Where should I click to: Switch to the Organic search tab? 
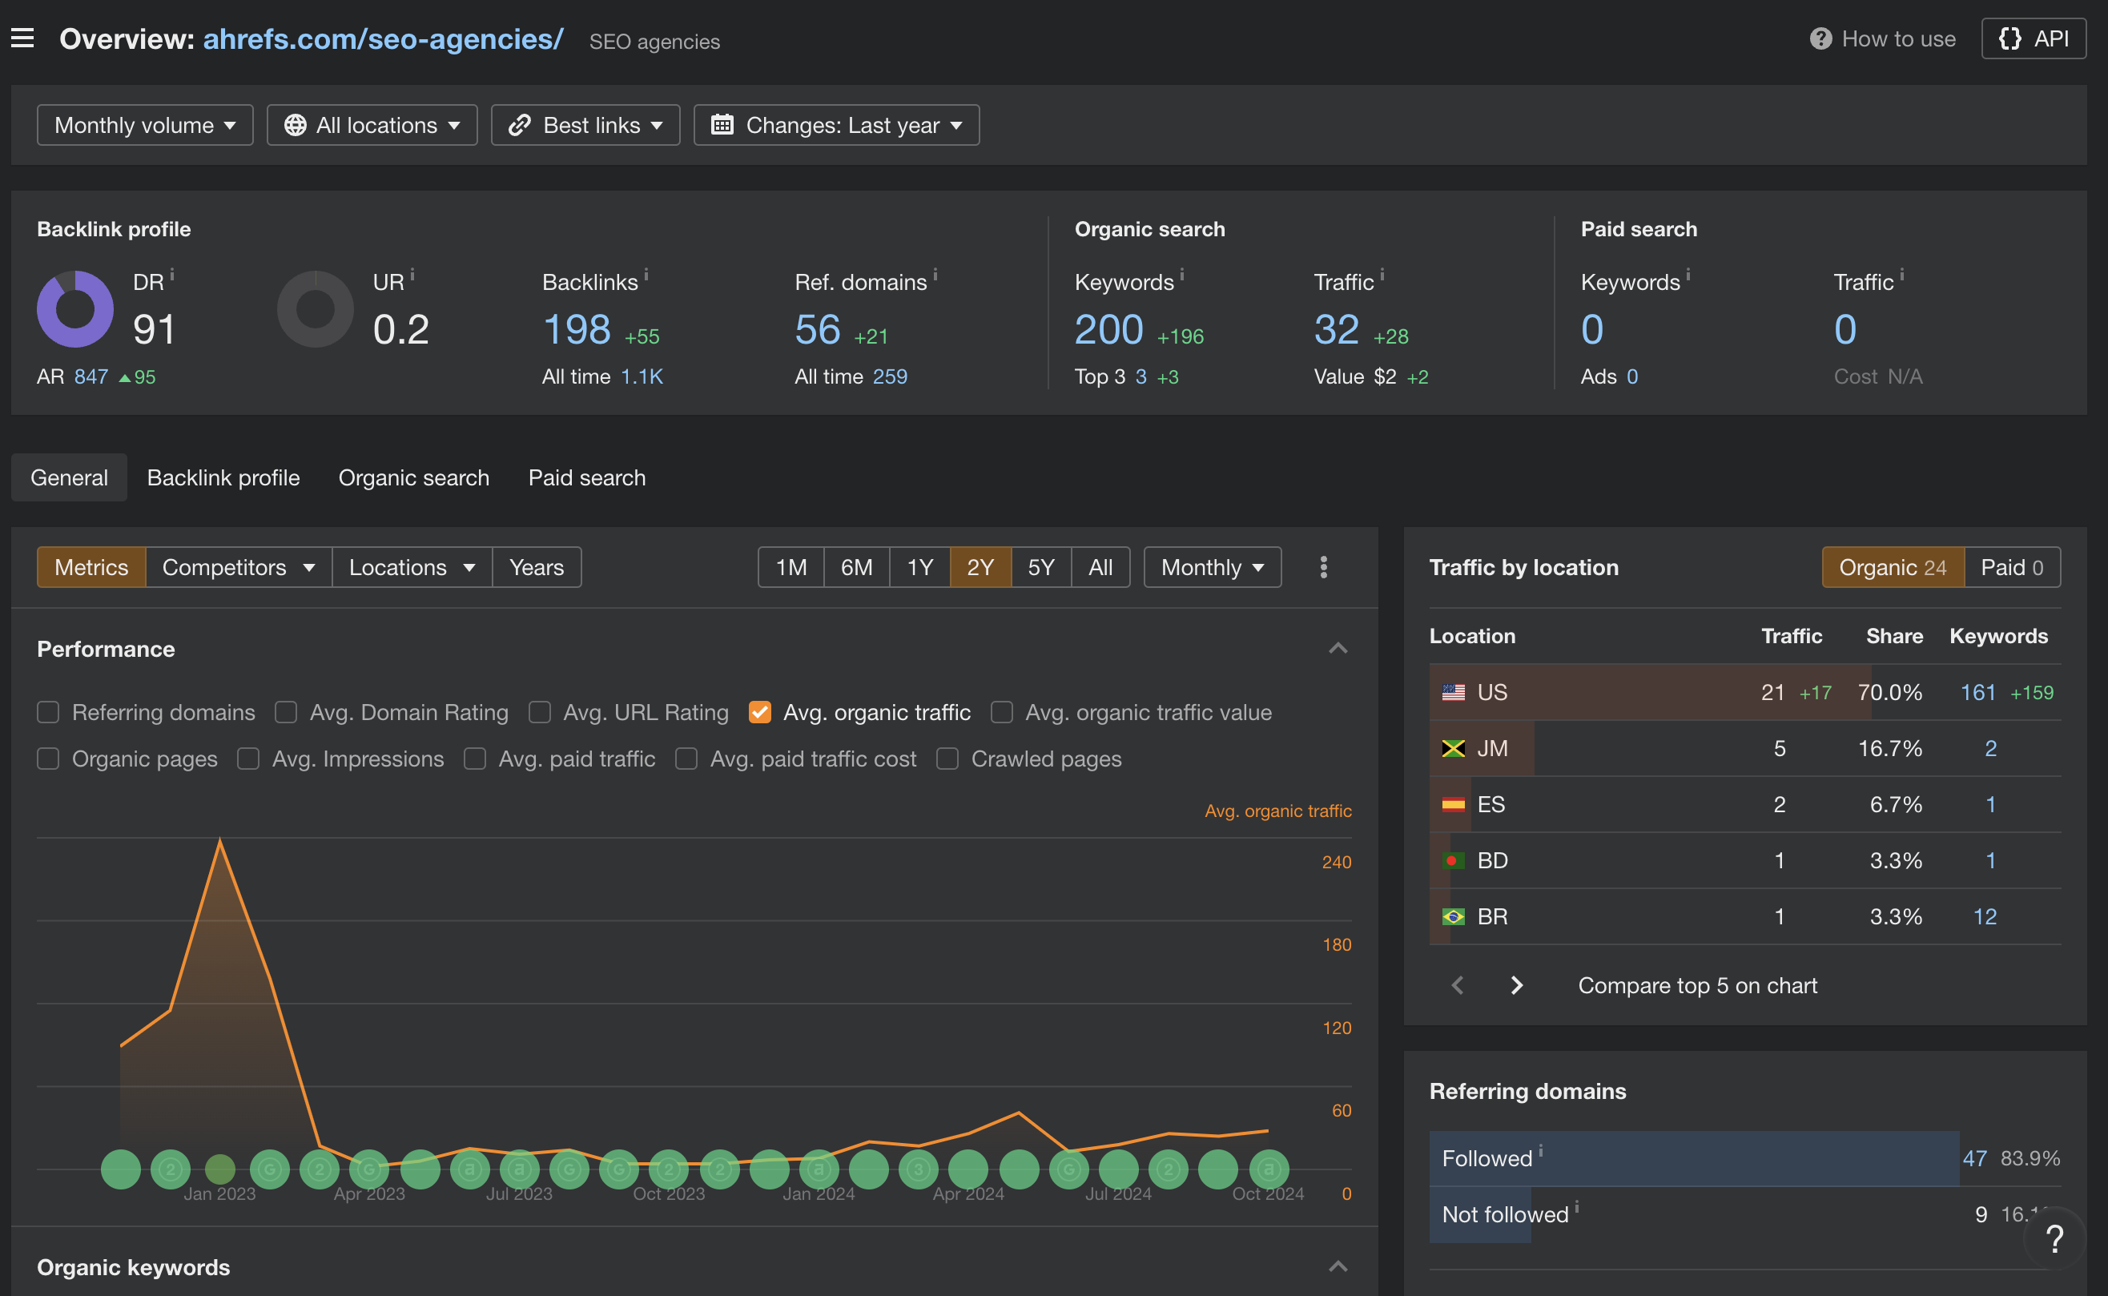pos(414,477)
